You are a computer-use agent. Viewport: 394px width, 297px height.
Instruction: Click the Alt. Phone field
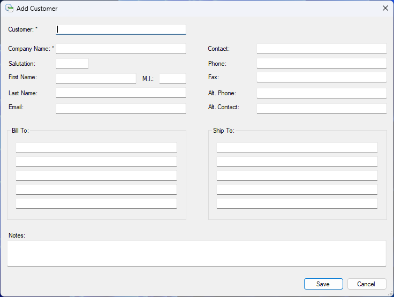pyautogui.click(x=321, y=93)
